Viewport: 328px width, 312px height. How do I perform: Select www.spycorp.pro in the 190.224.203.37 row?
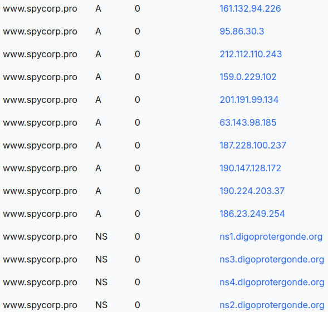tap(40, 191)
